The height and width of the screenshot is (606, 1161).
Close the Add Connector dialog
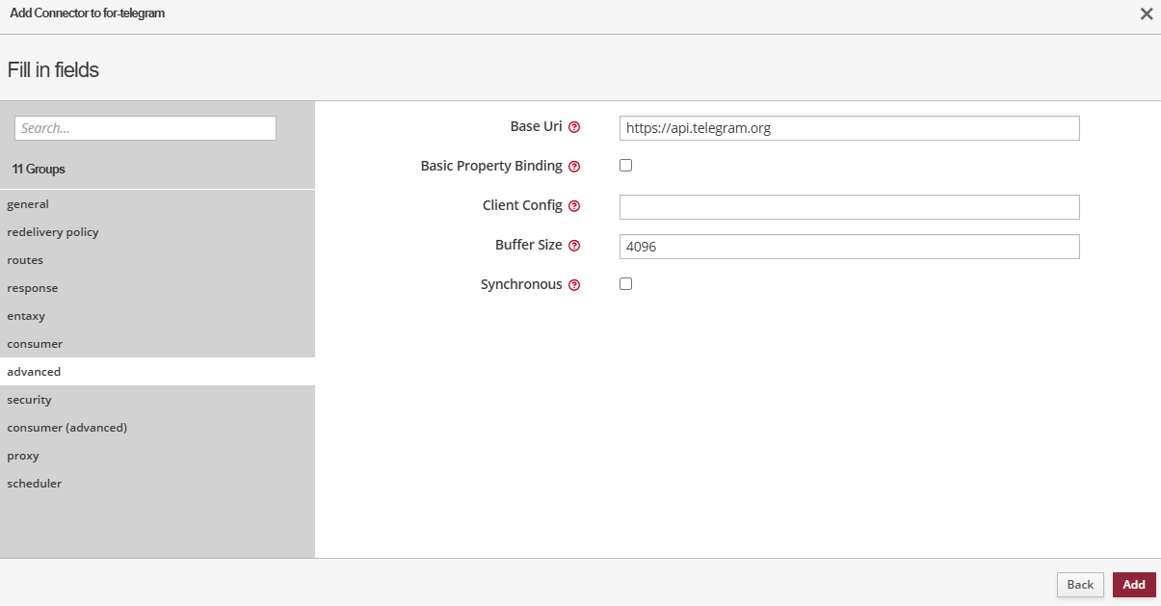tap(1146, 13)
